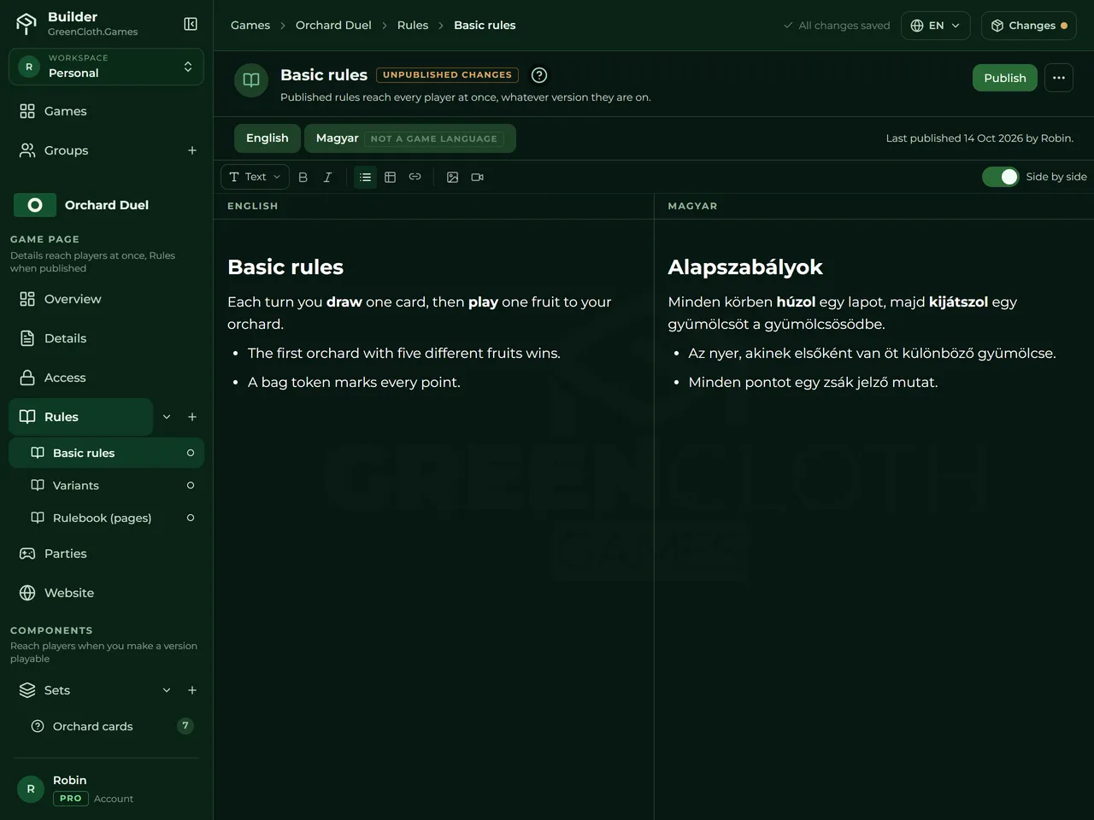This screenshot has height=820, width=1094.
Task: Publish the Basic rules
Action: click(1005, 78)
